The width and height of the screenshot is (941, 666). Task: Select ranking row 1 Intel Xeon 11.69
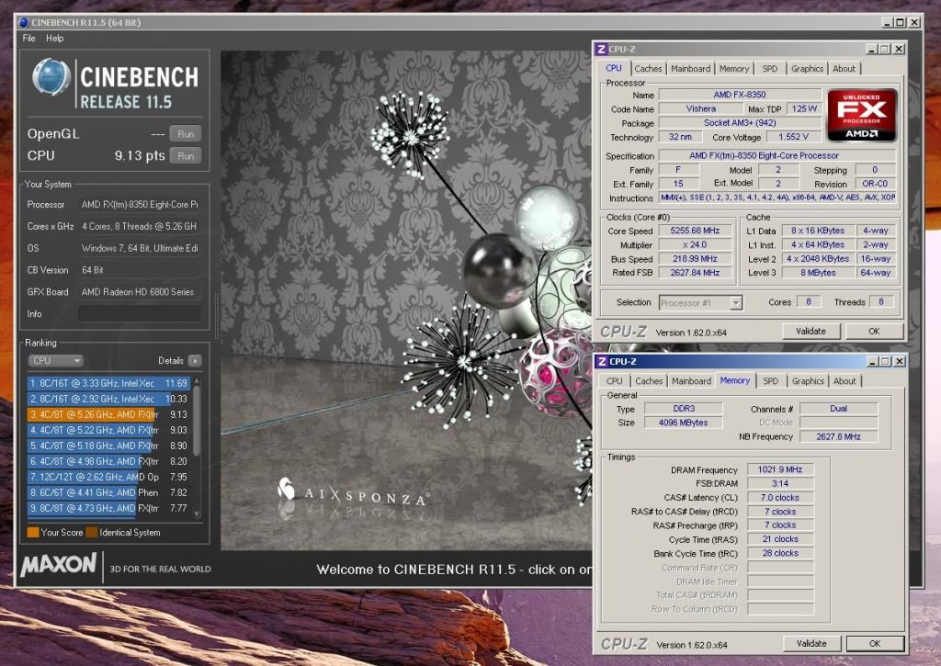tap(108, 383)
